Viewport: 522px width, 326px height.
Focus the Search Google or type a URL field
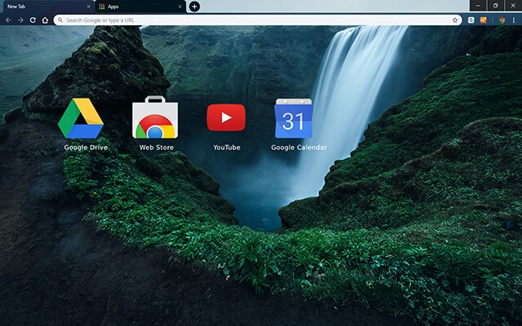pyautogui.click(x=258, y=20)
